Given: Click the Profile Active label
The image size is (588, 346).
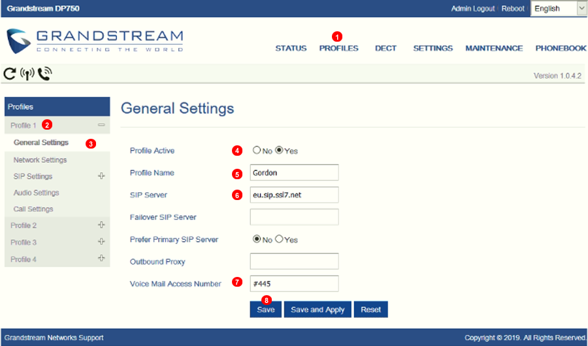Looking at the screenshot, I should (152, 151).
